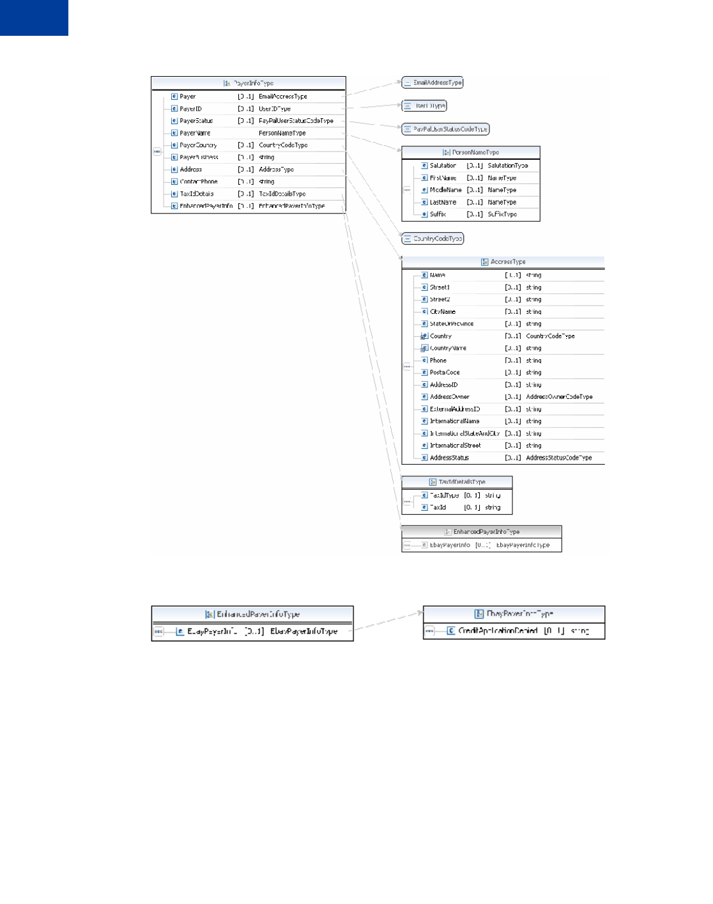
Task: Click the StateOrProvince row
Action: 509,323
